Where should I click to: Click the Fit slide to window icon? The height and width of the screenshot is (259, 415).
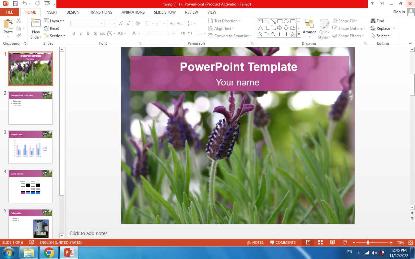tap(410, 242)
